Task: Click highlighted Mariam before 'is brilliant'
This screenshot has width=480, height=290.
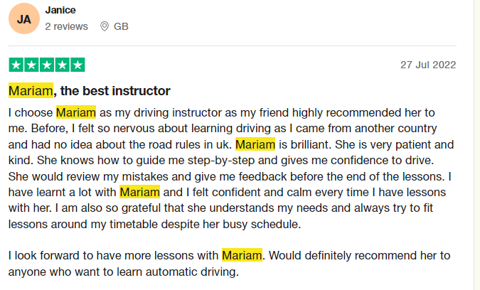Action: point(255,144)
